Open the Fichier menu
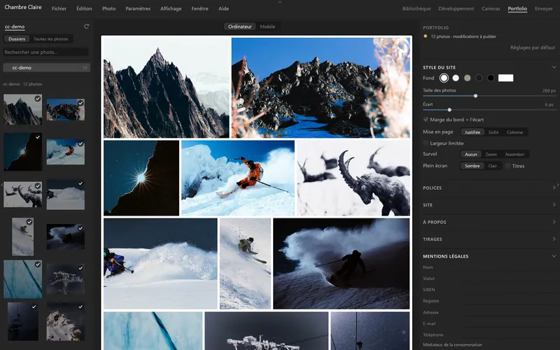 click(59, 8)
